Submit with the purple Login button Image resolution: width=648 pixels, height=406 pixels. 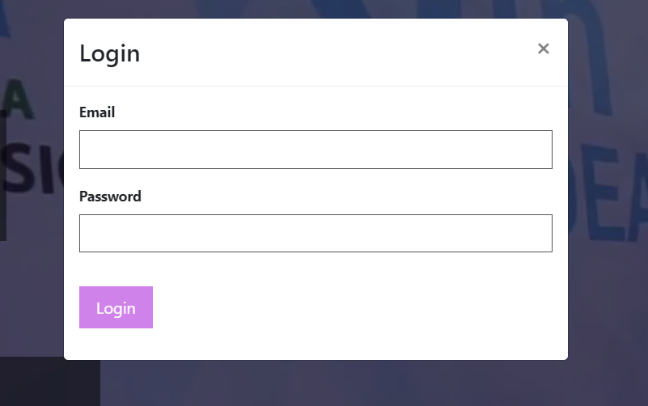click(116, 307)
